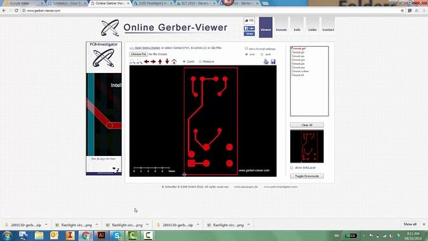Reload the page in the browser
Screen dimensions: 428x241
[16, 11]
